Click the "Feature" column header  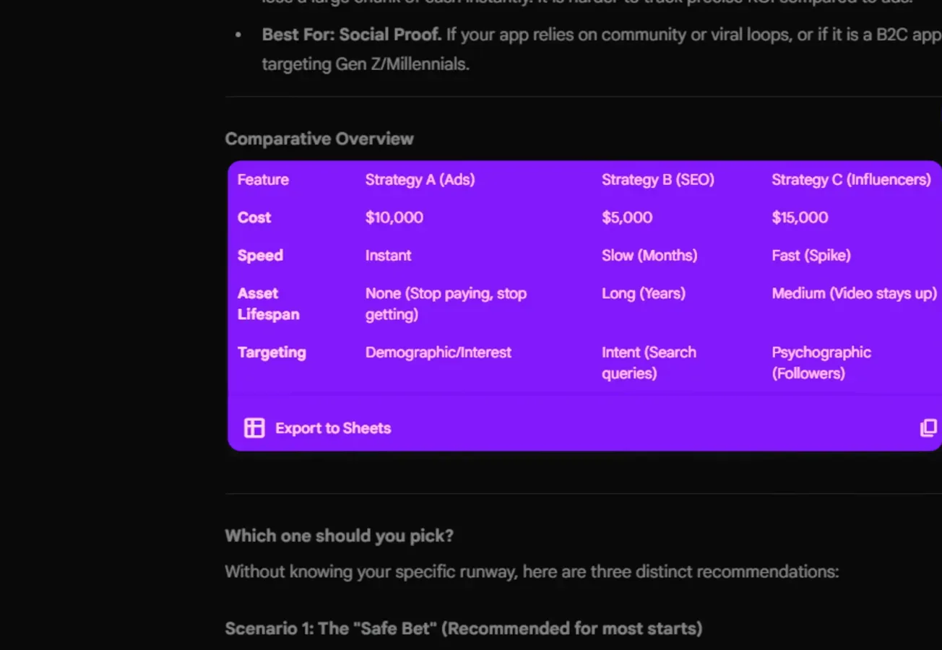(x=263, y=180)
